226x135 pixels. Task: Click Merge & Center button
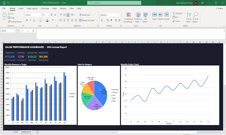(x=87, y=20)
